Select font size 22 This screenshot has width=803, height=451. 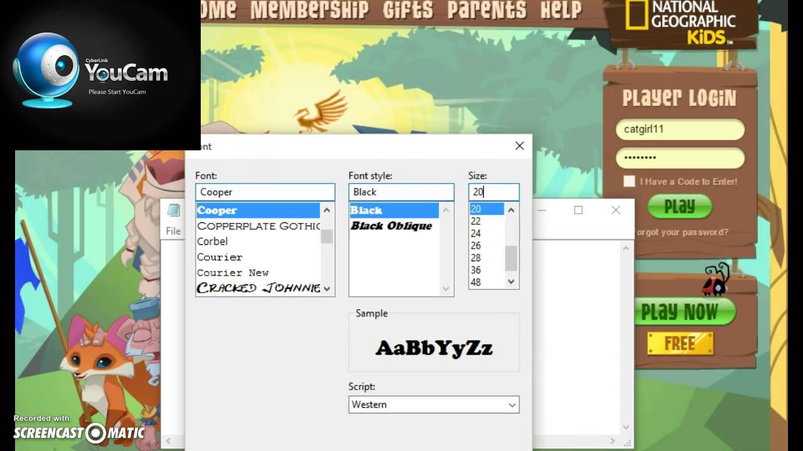pyautogui.click(x=487, y=221)
